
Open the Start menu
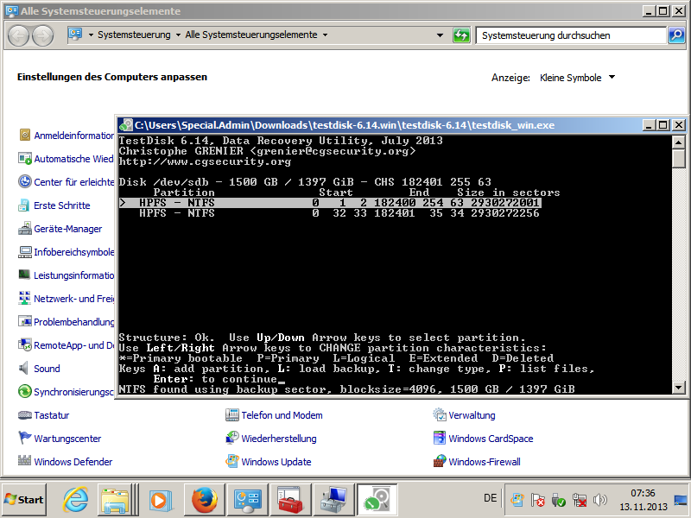pyautogui.click(x=24, y=500)
